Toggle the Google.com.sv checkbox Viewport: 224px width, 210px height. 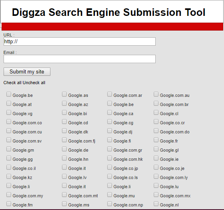point(9,140)
